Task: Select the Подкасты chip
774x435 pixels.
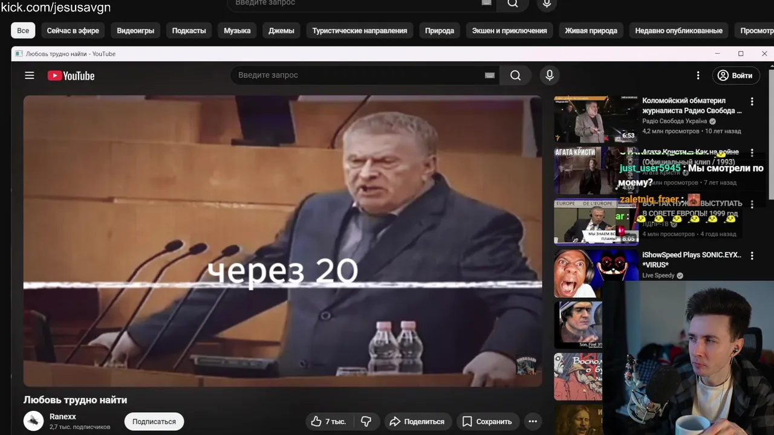Action: (x=189, y=30)
